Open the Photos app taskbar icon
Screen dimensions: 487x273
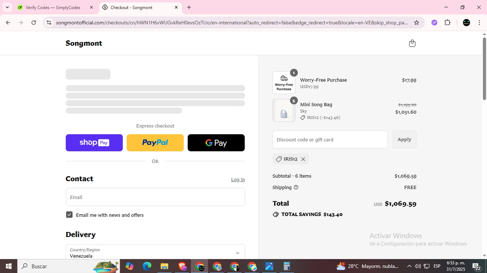(x=269, y=266)
